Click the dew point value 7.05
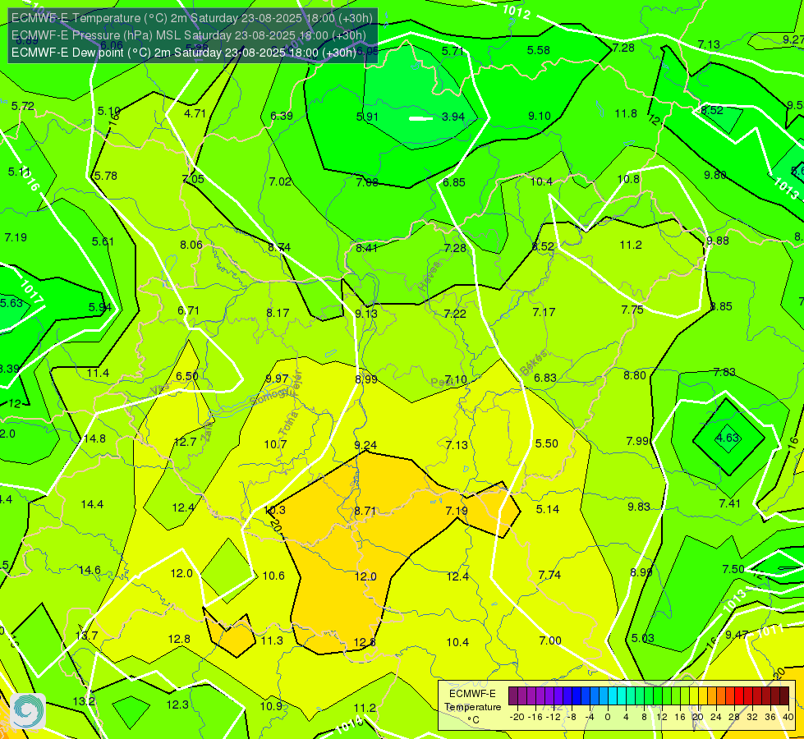Image resolution: width=804 pixels, height=739 pixels. point(193,179)
